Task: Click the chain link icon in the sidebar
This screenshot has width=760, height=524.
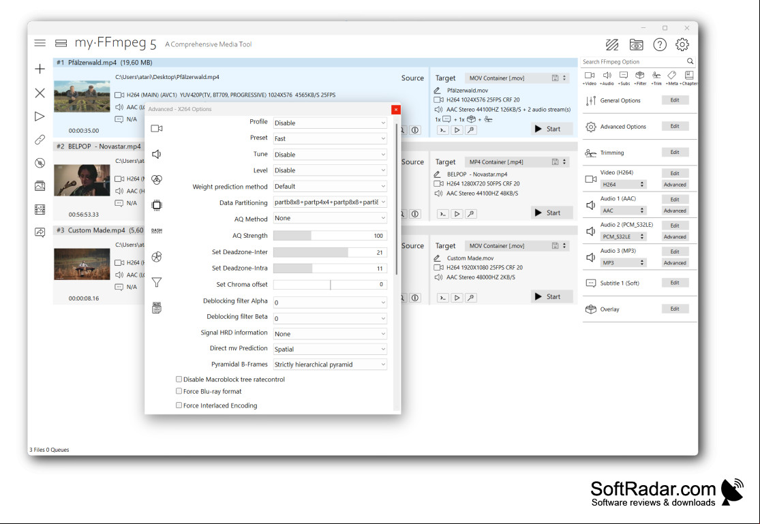Action: click(40, 140)
